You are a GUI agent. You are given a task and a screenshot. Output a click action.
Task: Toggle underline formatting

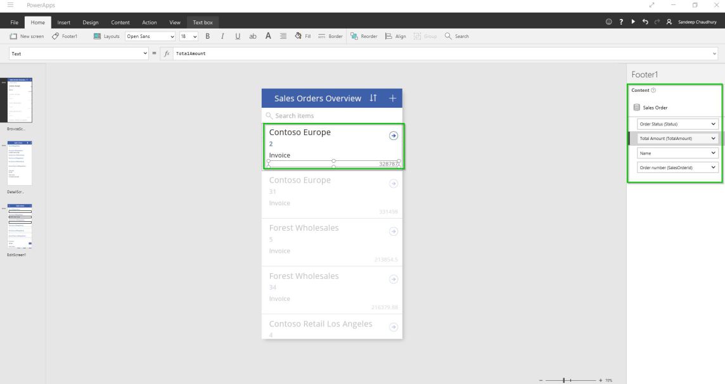click(x=238, y=36)
